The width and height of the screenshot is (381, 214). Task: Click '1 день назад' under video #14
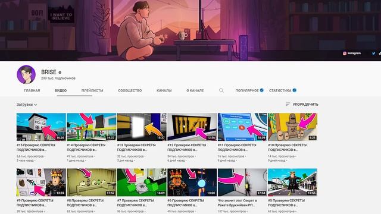click(x=76, y=160)
